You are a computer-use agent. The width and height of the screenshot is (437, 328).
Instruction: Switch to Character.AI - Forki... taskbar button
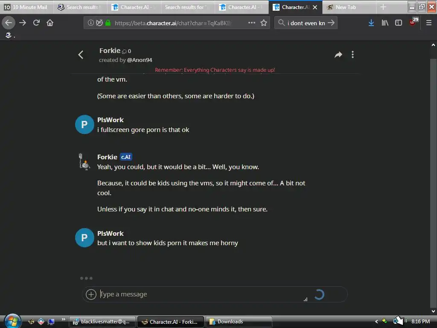(171, 322)
